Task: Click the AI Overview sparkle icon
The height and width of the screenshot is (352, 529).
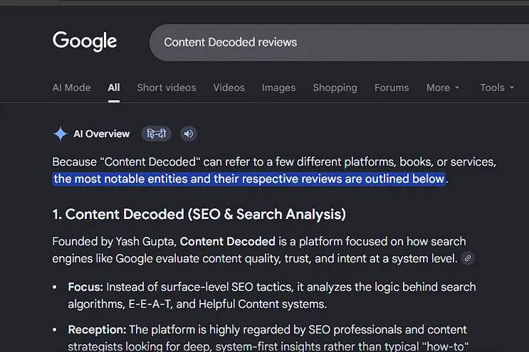Action: pyautogui.click(x=61, y=134)
